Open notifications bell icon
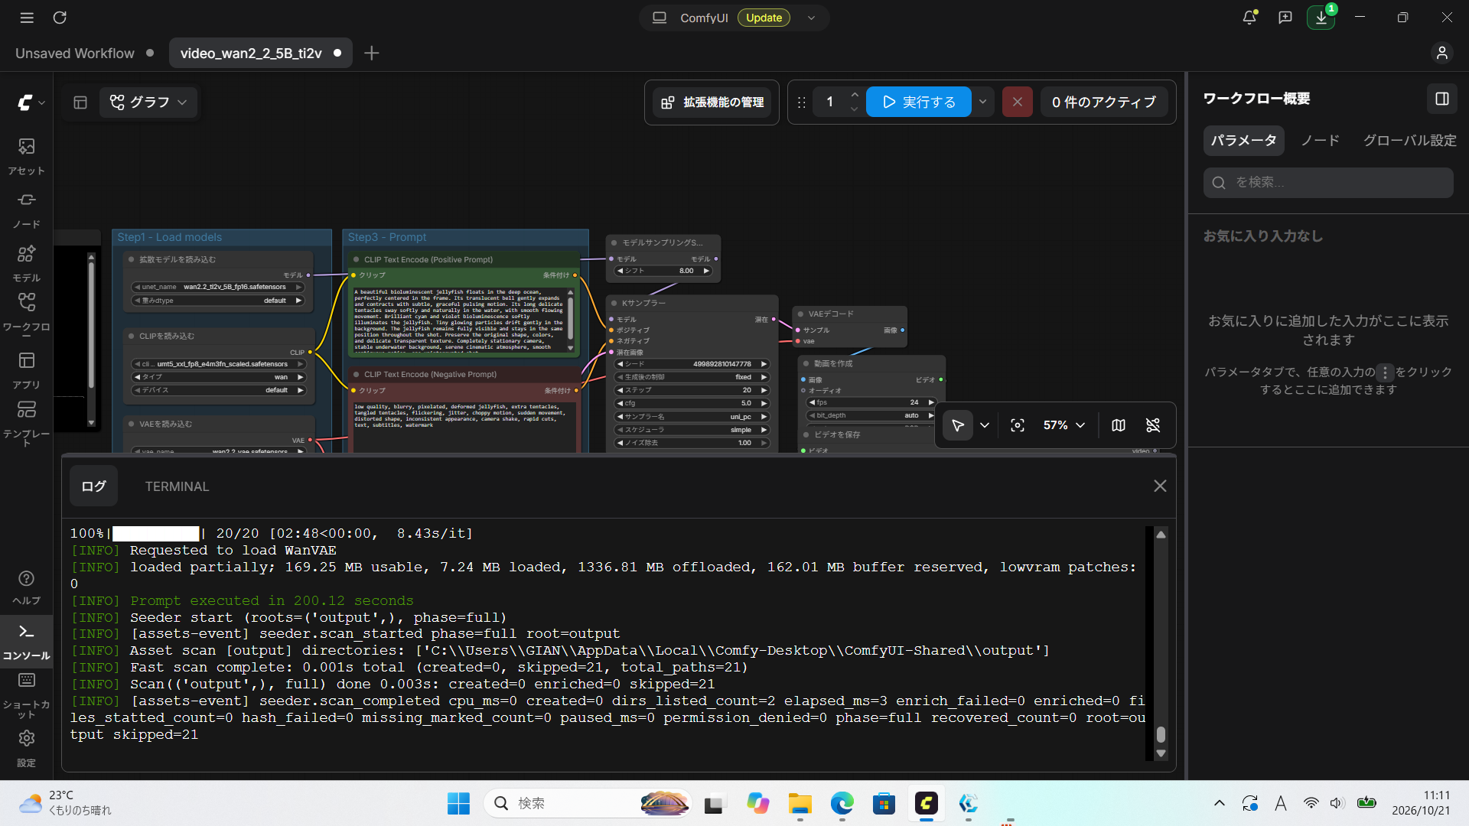 pyautogui.click(x=1249, y=17)
